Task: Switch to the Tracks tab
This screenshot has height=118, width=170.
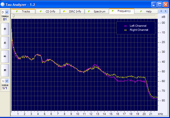Action: 23,11
